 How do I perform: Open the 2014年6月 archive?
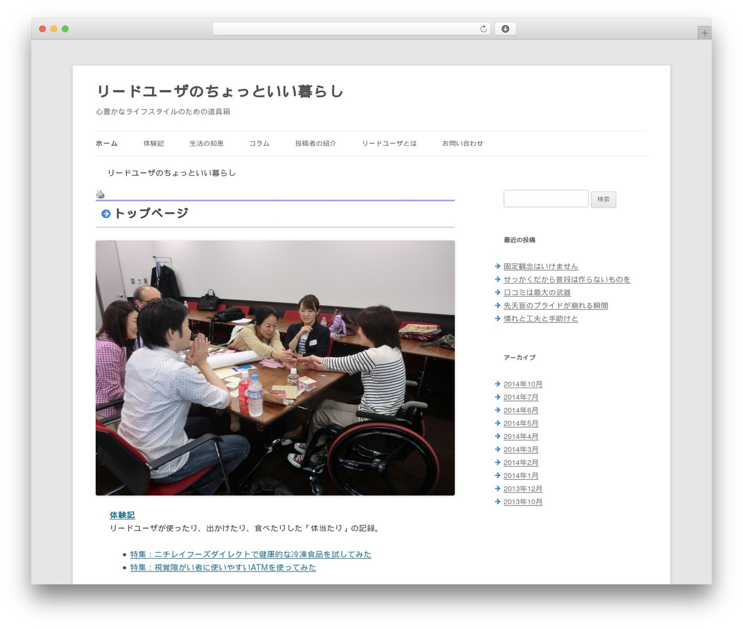[x=521, y=410]
